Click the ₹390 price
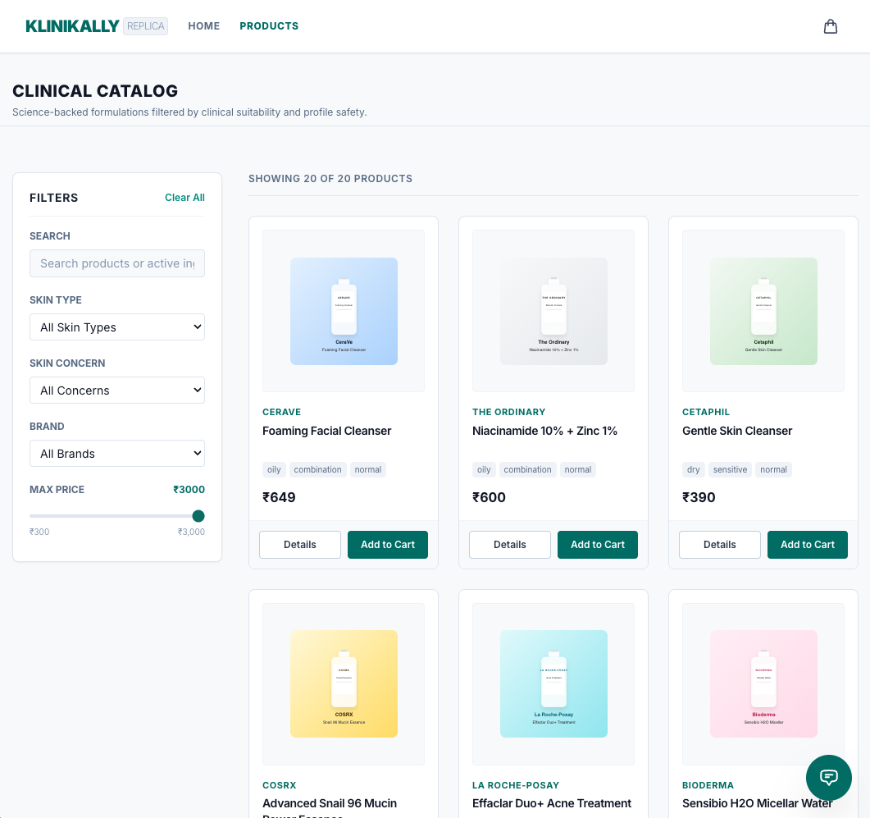The height and width of the screenshot is (818, 870). [x=699, y=497]
